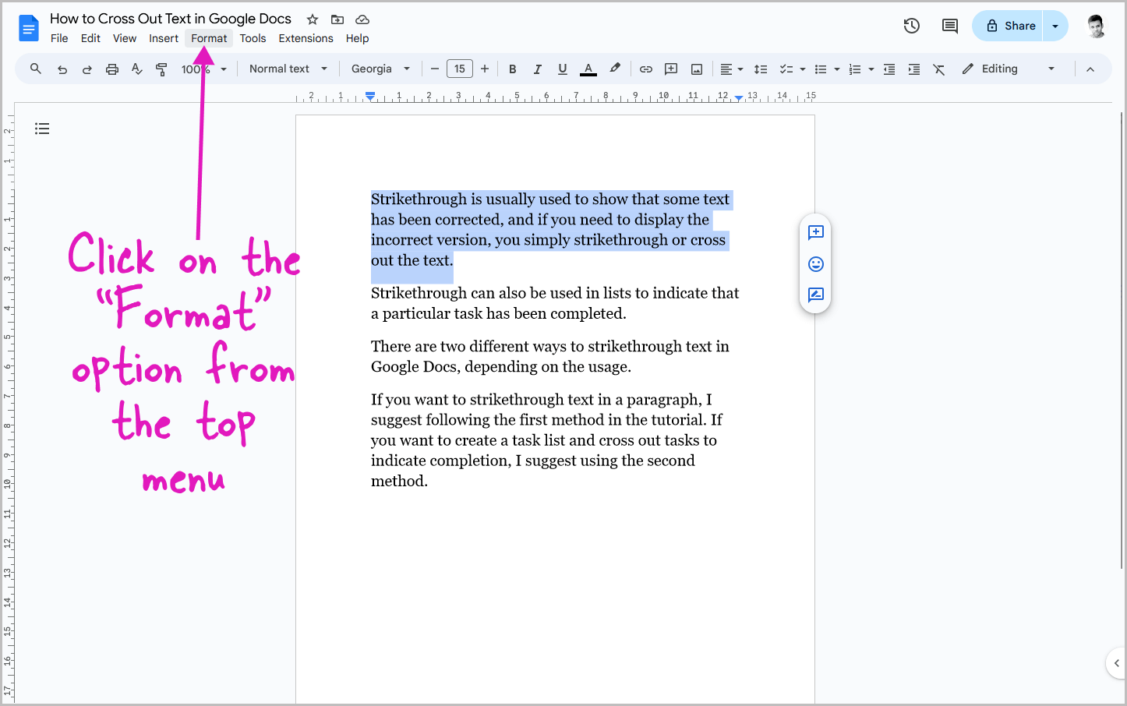
Task: Click paragraph starting 'There are two different'
Action: 550,356
